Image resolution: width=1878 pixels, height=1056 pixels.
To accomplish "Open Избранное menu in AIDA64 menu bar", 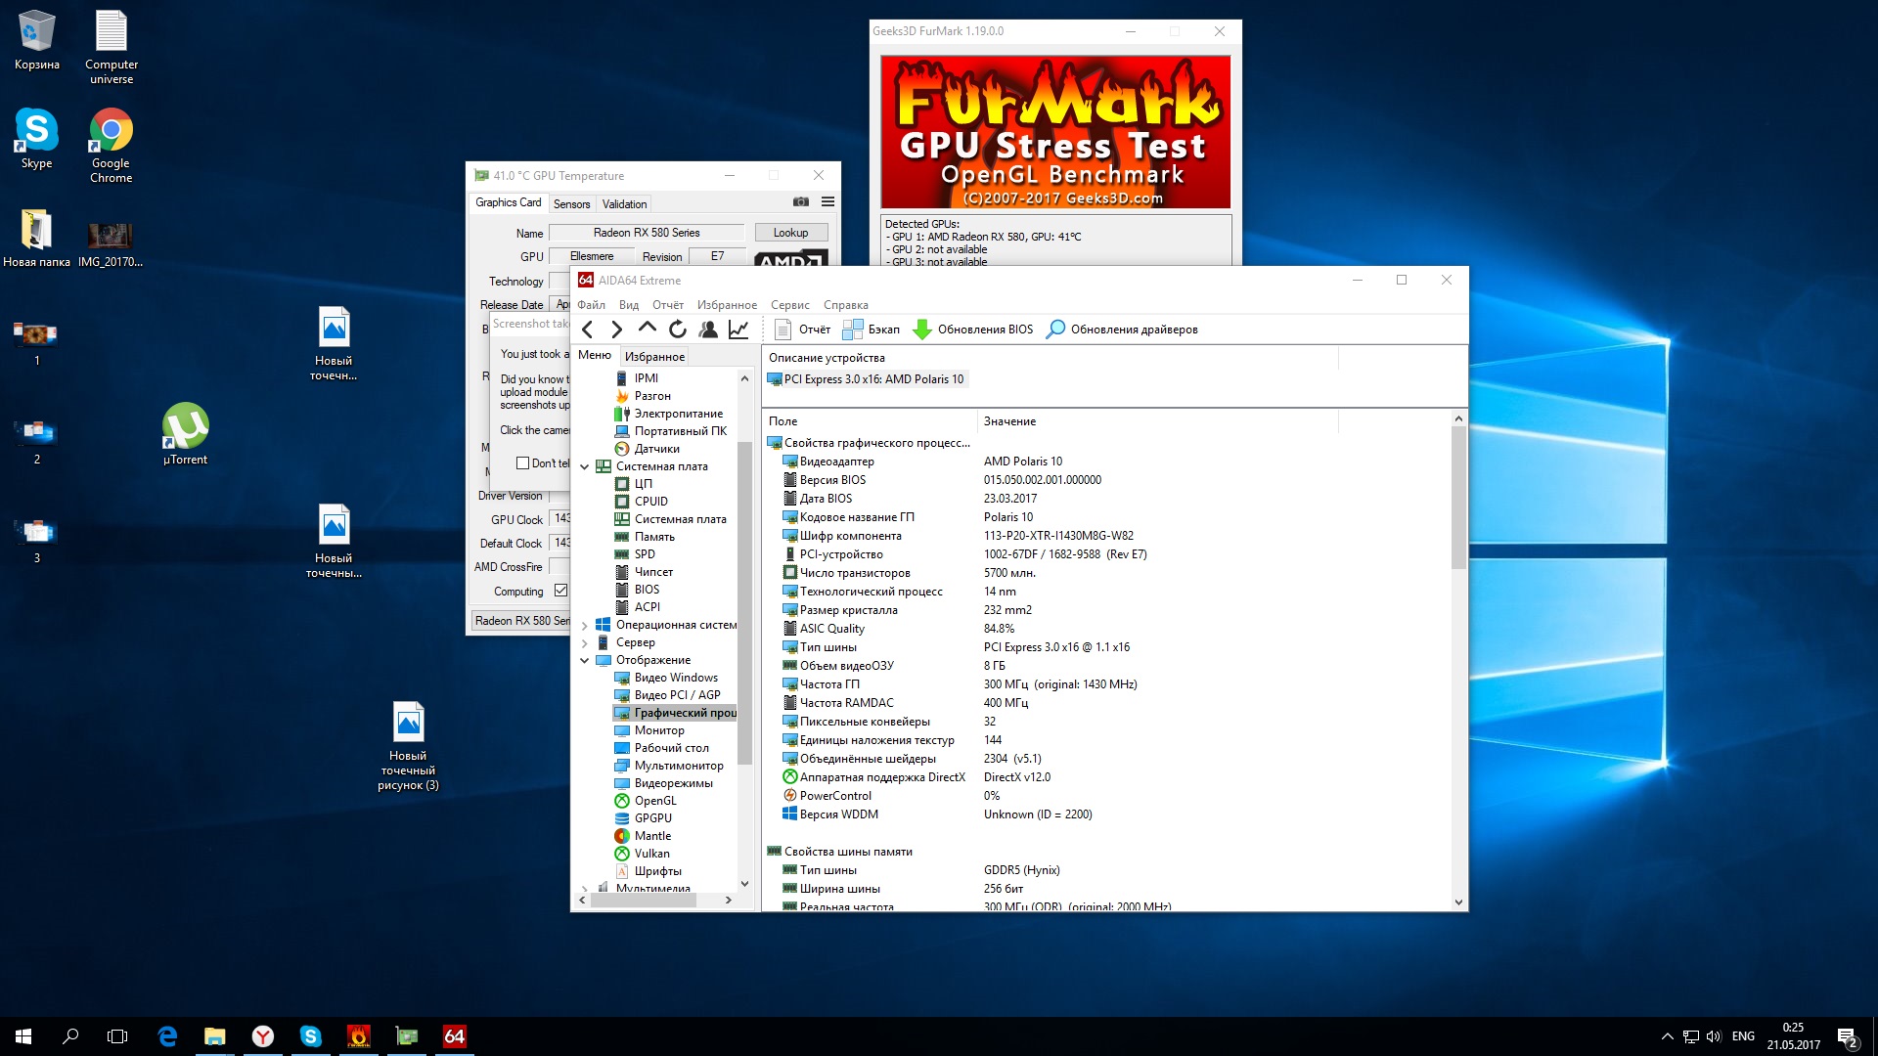I will (x=727, y=305).
